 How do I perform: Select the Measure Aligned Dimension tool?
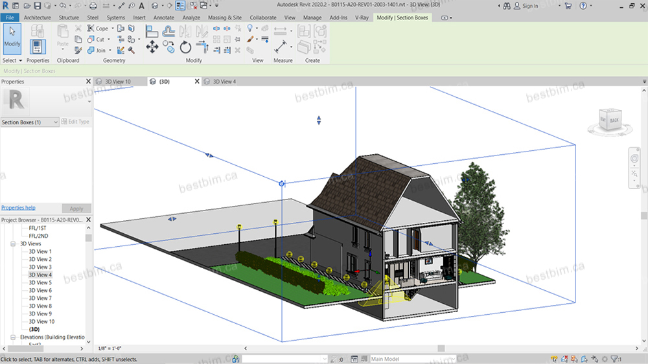point(281,47)
